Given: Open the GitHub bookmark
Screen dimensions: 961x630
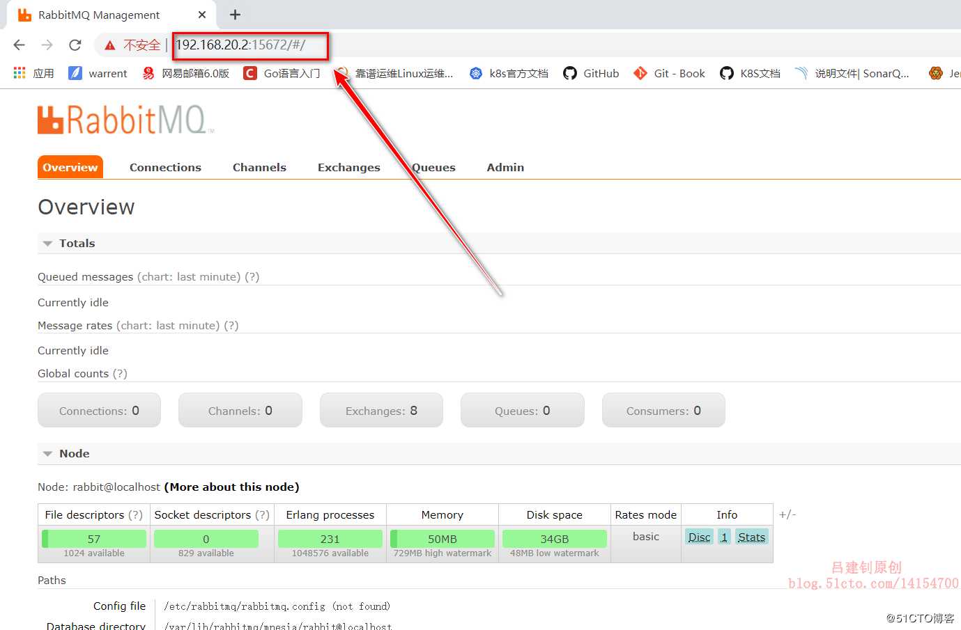Looking at the screenshot, I should pos(591,73).
